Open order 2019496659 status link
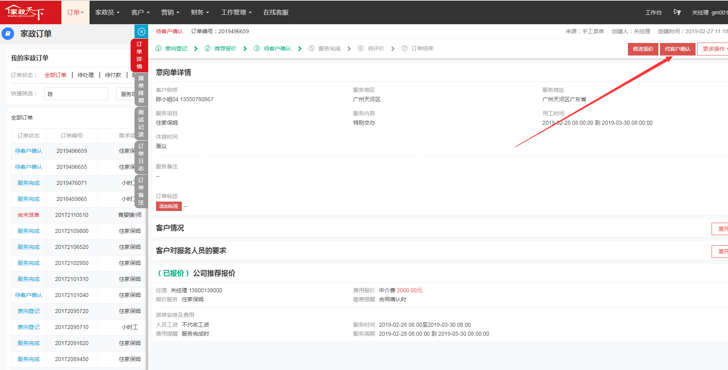728x370 pixels. [29, 151]
